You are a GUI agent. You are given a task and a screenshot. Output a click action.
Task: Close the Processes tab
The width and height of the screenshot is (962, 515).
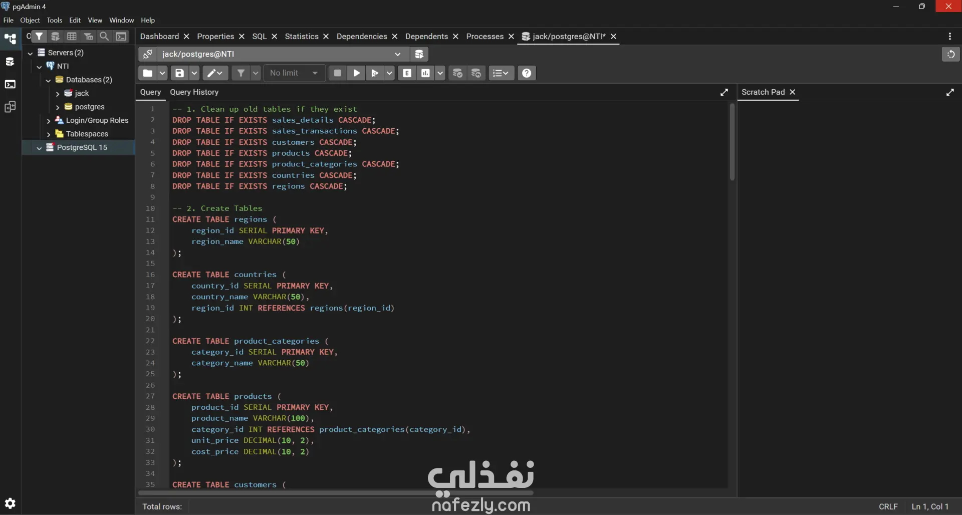click(x=511, y=36)
